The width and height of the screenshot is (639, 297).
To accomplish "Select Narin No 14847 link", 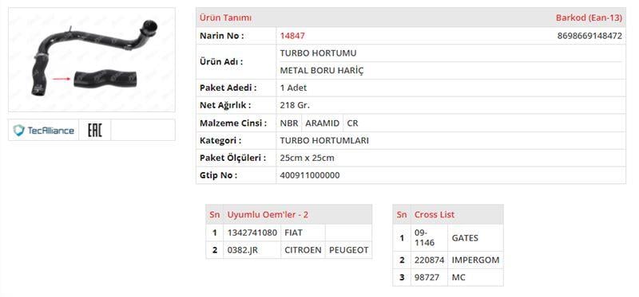I will coord(292,36).
